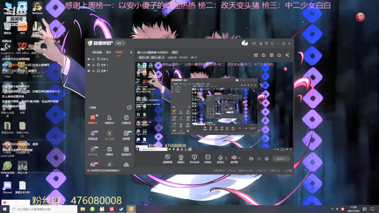
Task: Click the bottom-row middle download tool icon
Action: pos(109,164)
